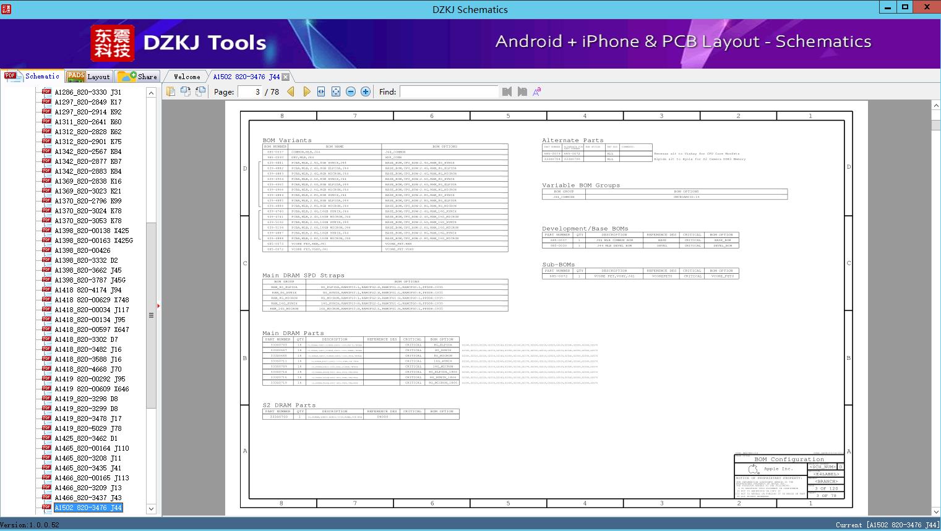The height and width of the screenshot is (531, 941).
Task: Open A1419_820-5029 J78 schematic
Action: [88, 428]
